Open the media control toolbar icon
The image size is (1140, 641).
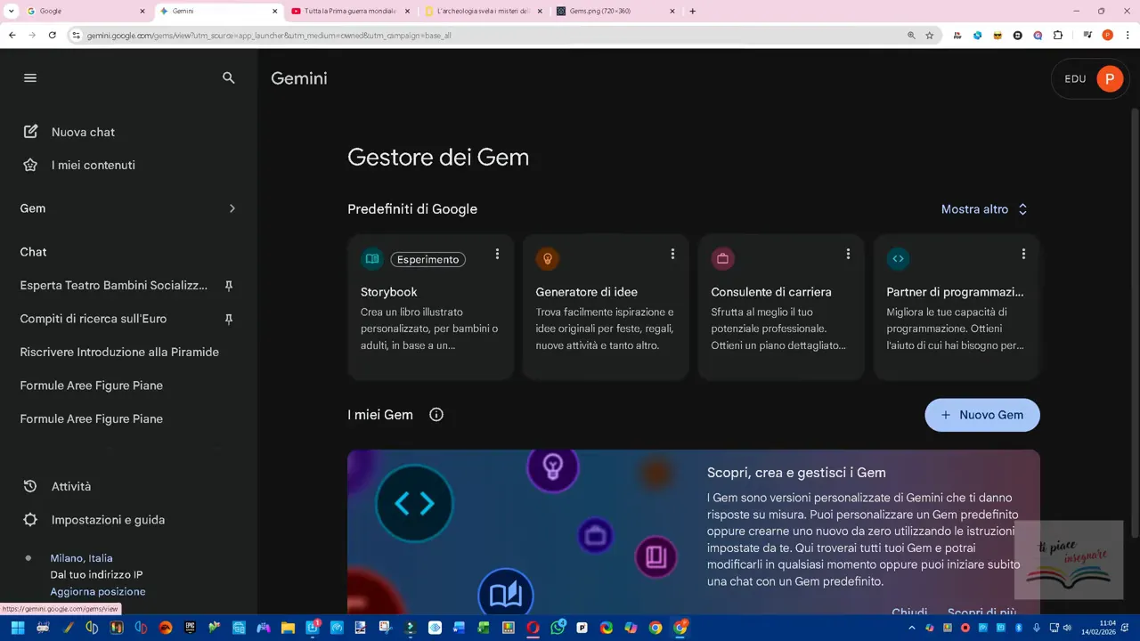(1088, 36)
